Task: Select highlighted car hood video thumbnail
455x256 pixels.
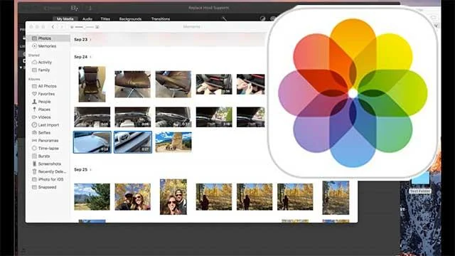Action: tap(92, 142)
